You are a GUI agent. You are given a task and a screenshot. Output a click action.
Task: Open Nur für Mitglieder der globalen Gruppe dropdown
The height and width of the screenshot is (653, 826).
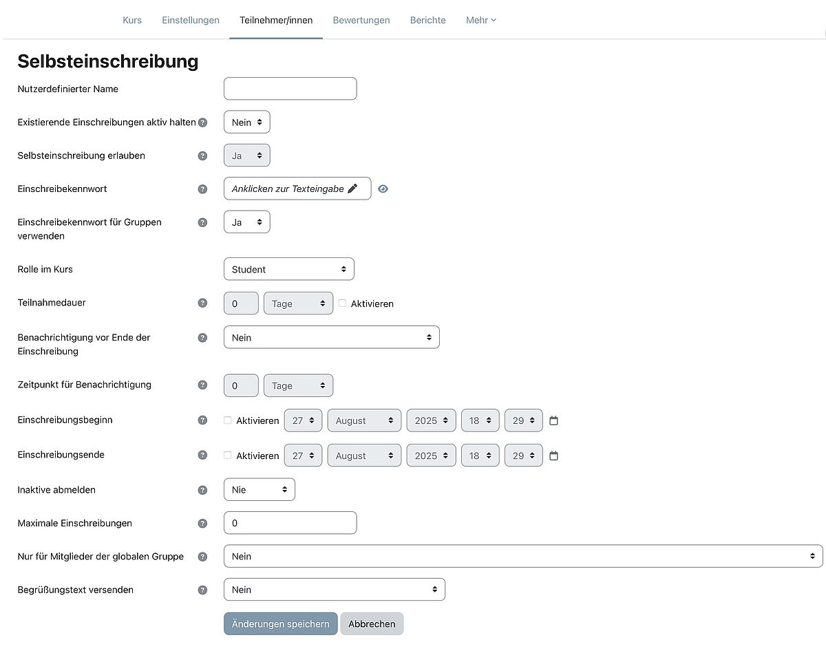point(523,556)
